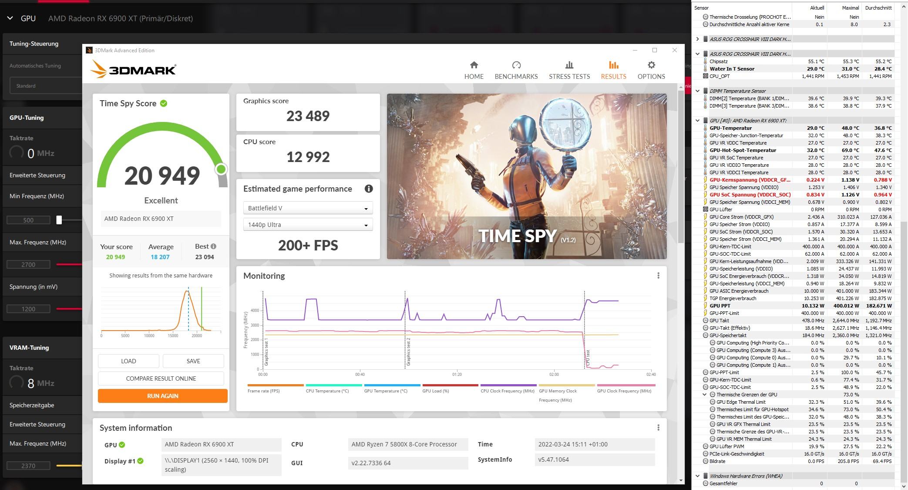Open the 1440p Ultra resolution dropdown
Screen dimensions: 908x490
(308, 225)
